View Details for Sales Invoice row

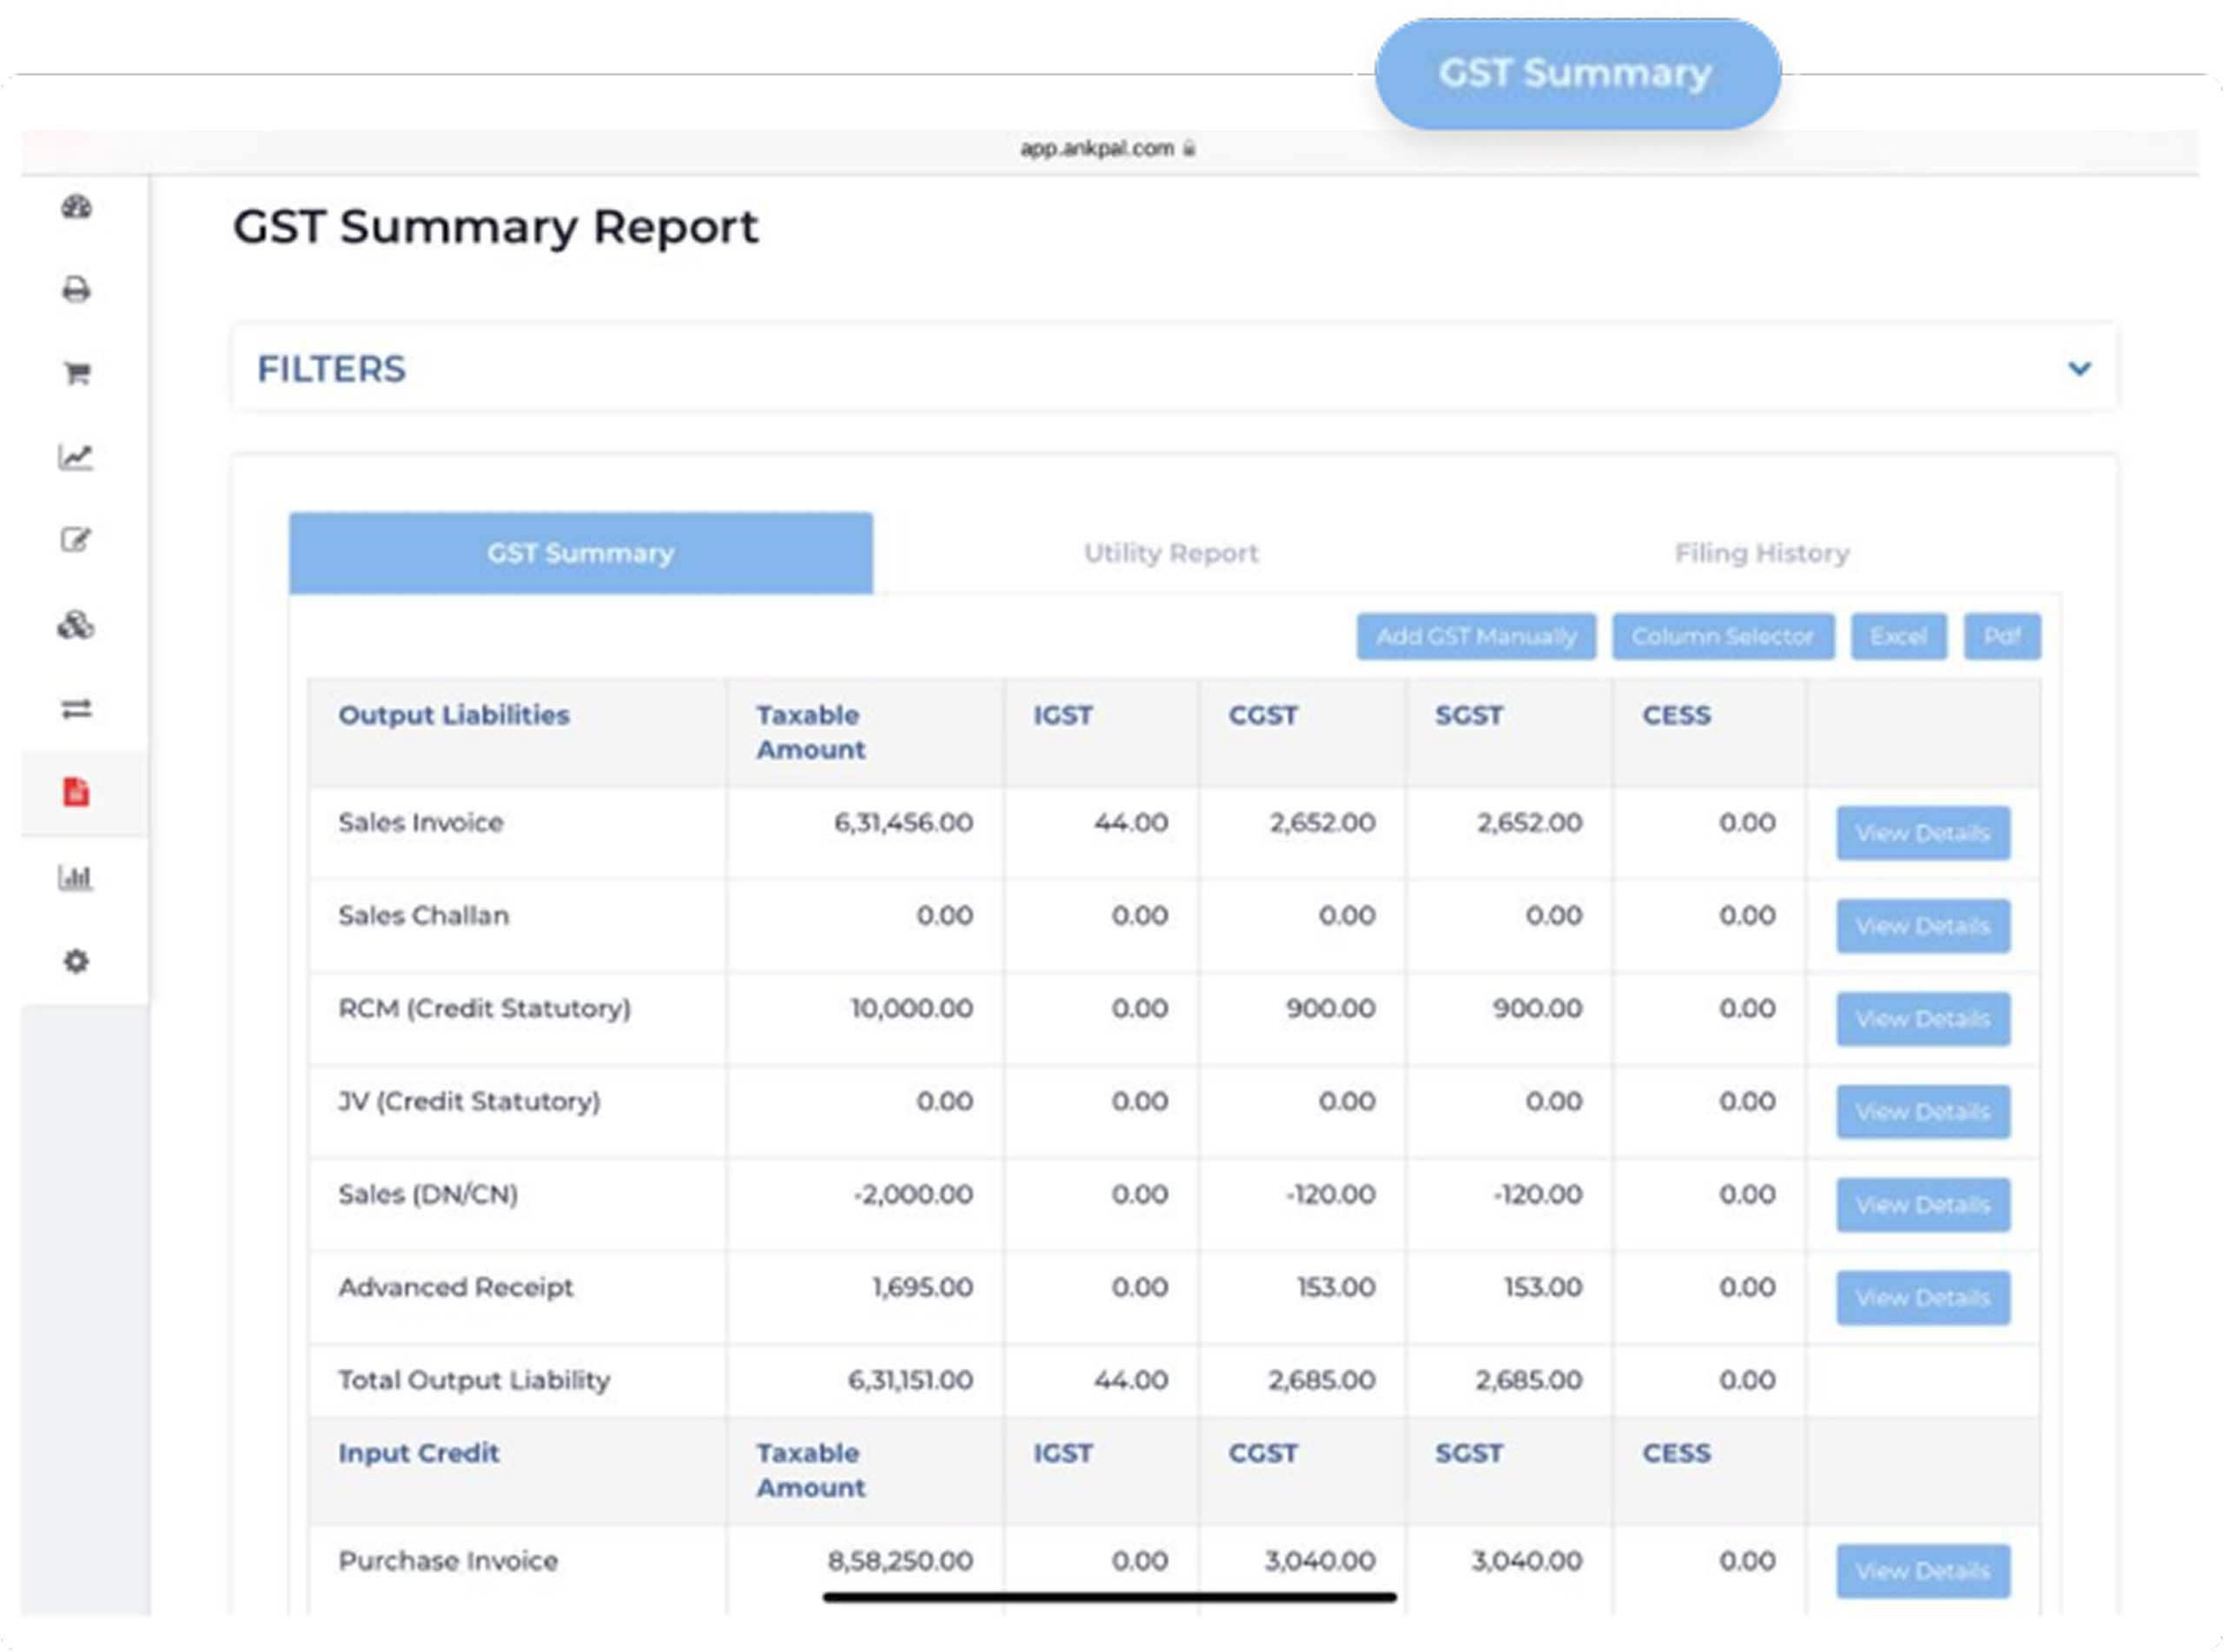1923,834
